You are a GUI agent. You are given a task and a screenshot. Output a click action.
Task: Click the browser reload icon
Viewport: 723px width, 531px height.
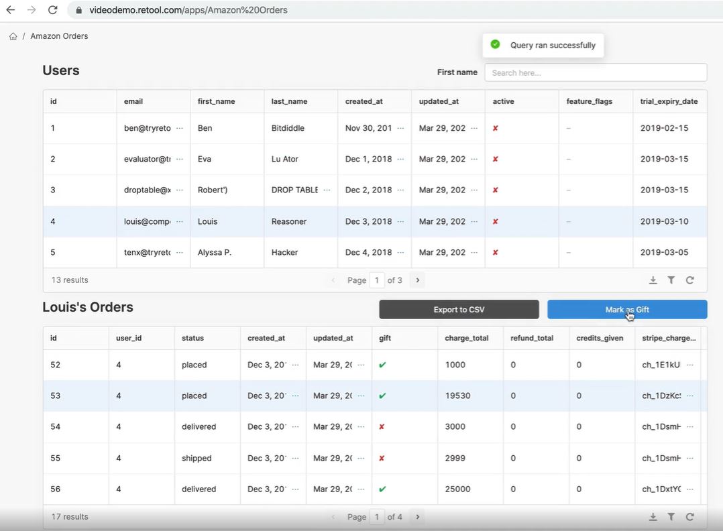point(53,10)
